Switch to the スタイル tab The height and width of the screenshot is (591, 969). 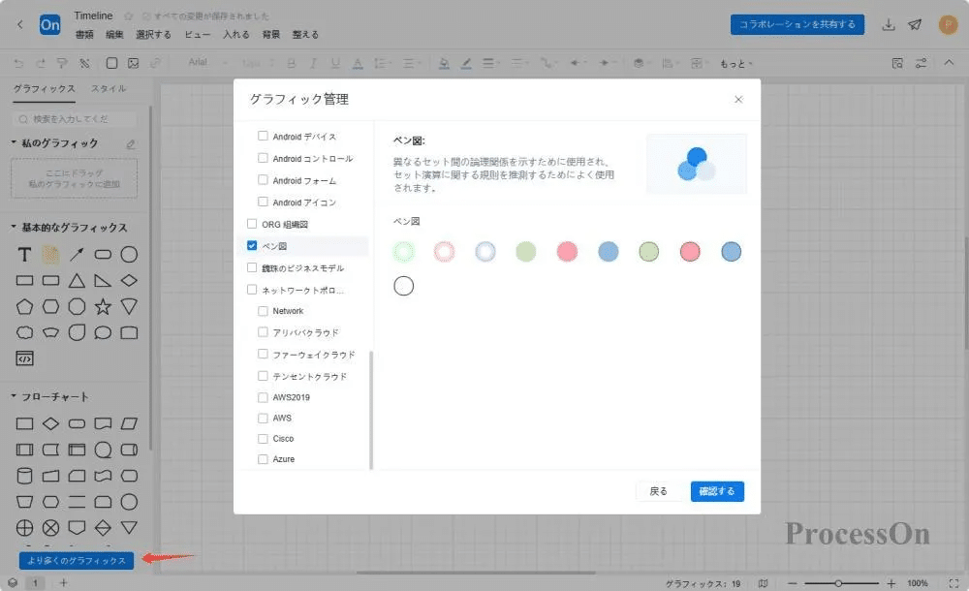[109, 87]
